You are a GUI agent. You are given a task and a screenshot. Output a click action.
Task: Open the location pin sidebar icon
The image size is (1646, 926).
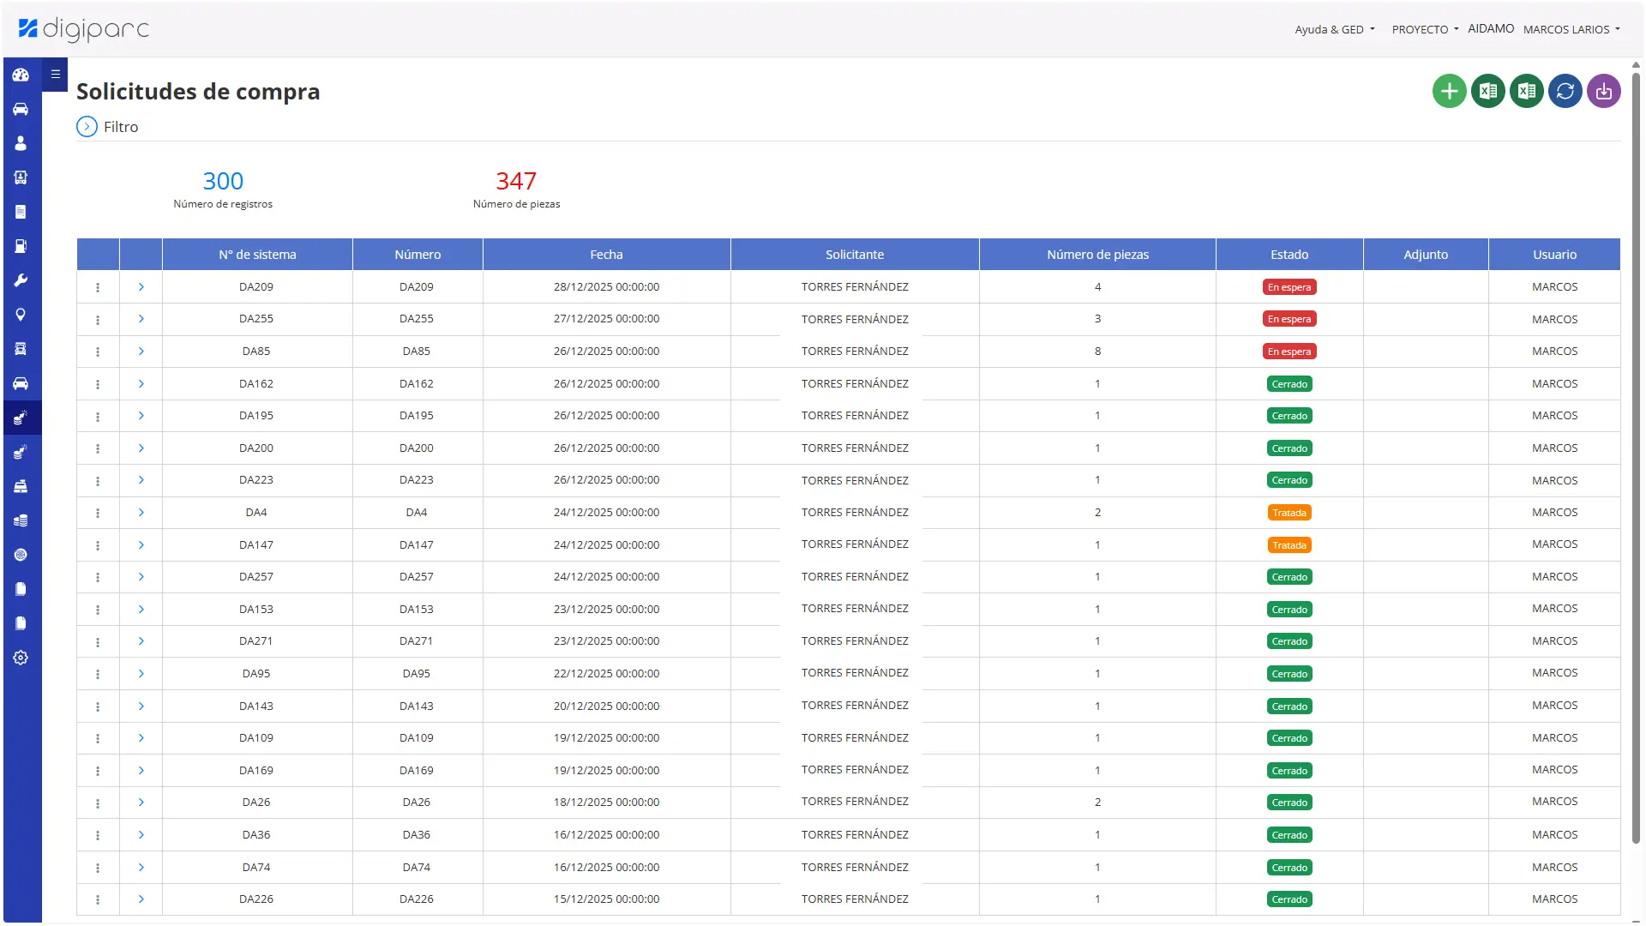(x=21, y=315)
